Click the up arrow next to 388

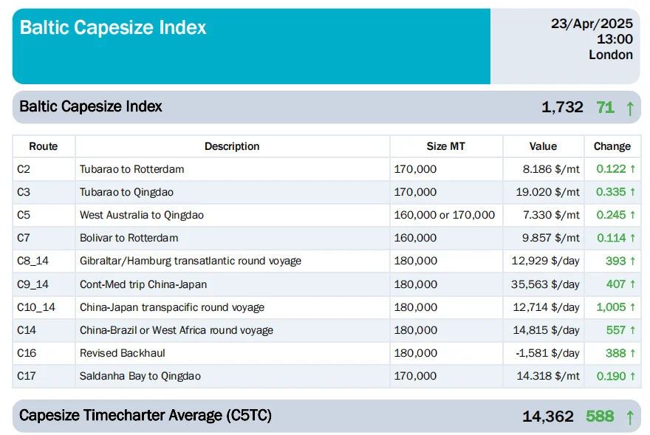pyautogui.click(x=632, y=353)
